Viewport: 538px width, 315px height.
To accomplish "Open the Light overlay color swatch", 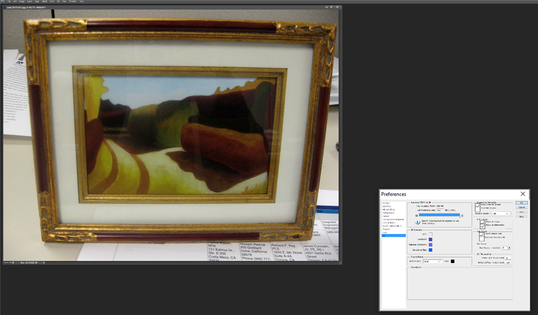I will click(x=431, y=234).
